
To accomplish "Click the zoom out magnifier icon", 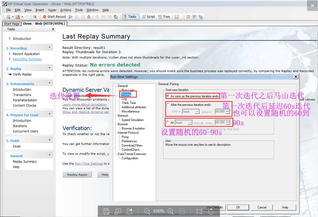I will [147, 211].
